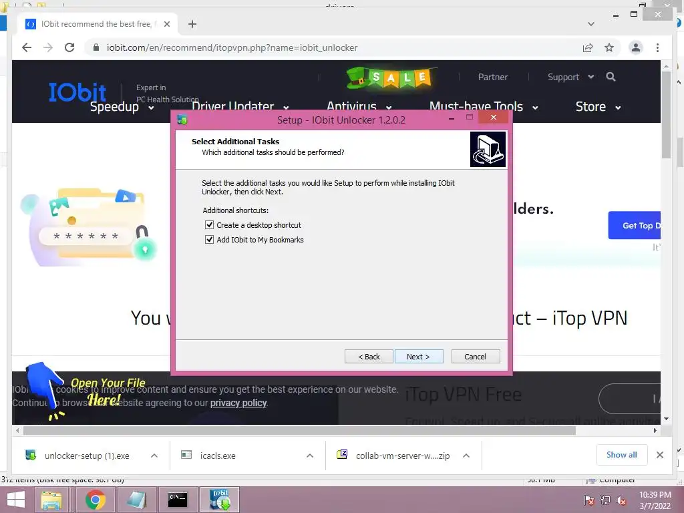Uncheck 'Add IObit to My Bookmarks'
This screenshot has height=513, width=684.
(209, 240)
